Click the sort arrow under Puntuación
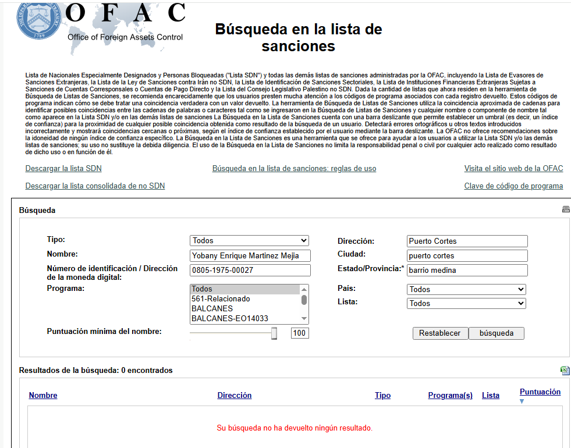Image resolution: width=571 pixels, height=448 pixels. tap(522, 401)
